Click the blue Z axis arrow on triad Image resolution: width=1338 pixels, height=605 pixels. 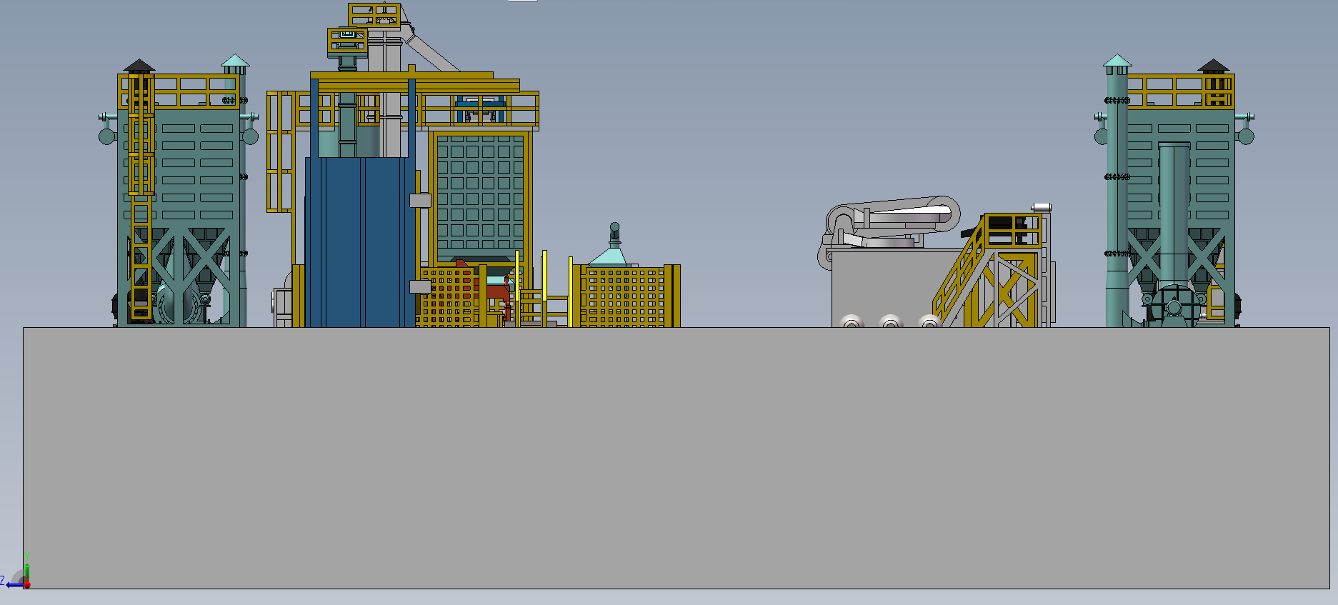(x=11, y=584)
